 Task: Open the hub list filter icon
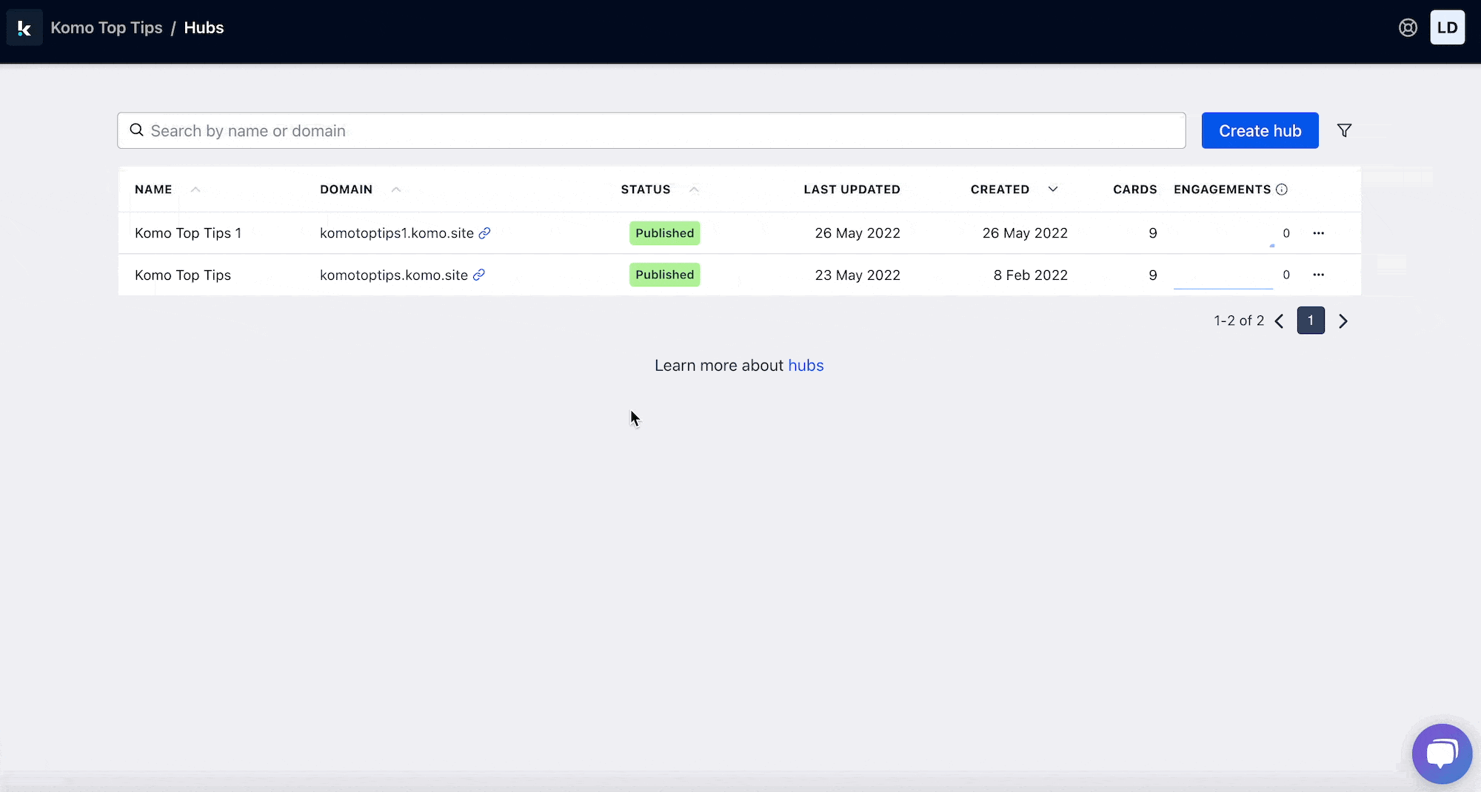1344,131
